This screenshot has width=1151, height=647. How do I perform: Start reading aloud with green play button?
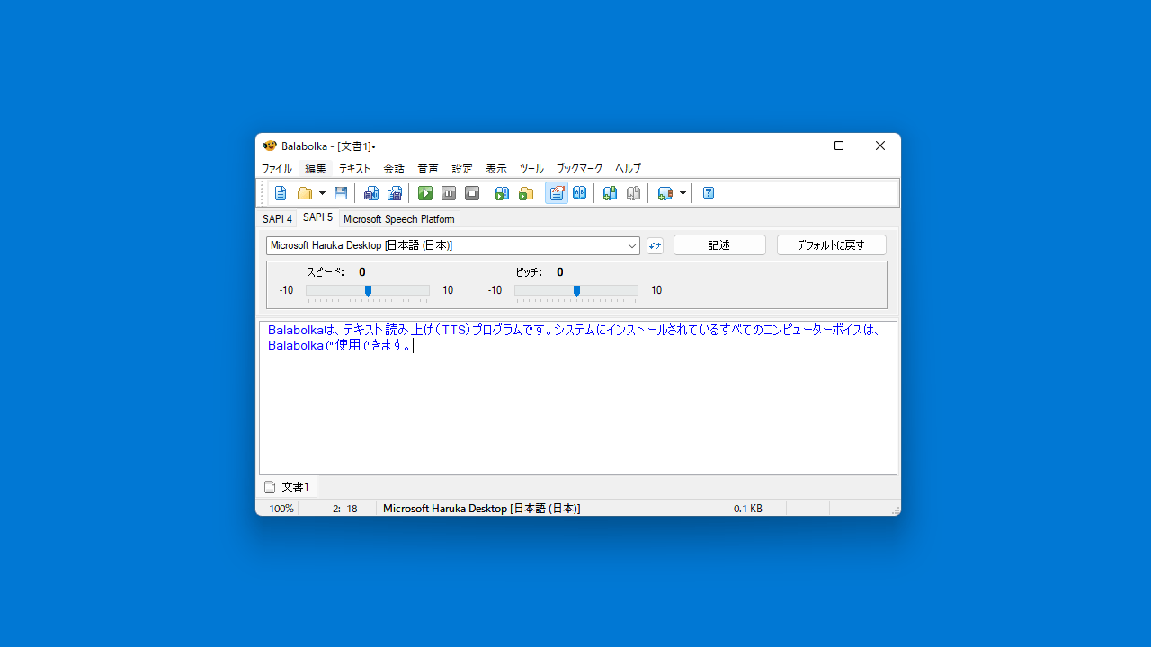tap(425, 193)
